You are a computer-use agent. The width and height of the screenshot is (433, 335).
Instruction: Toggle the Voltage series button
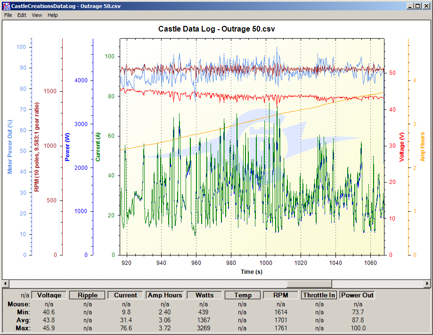pyautogui.click(x=49, y=295)
